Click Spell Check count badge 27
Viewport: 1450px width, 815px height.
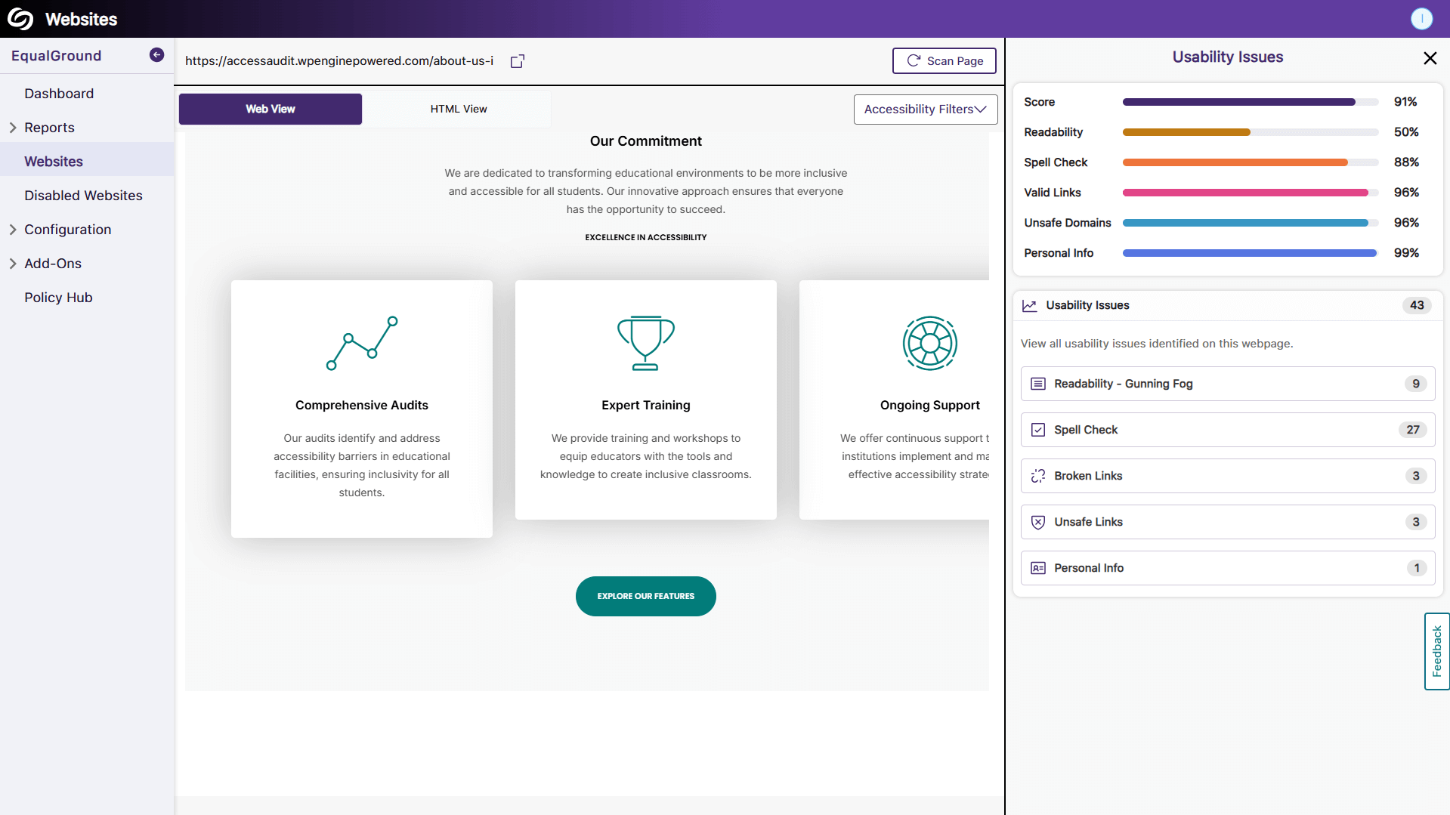[1413, 430]
